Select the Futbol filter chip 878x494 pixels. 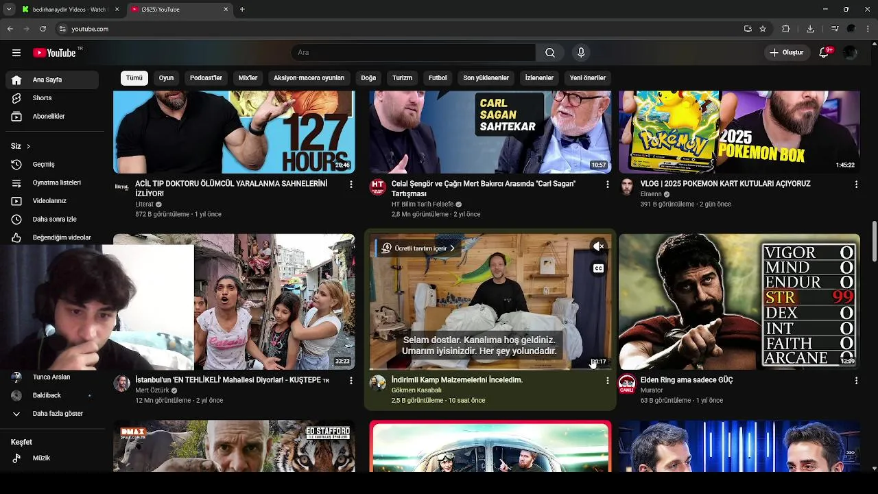tap(438, 78)
